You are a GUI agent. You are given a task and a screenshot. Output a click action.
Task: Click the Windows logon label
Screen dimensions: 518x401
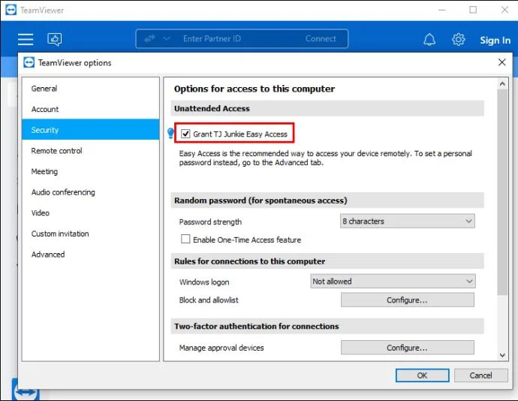coord(204,282)
